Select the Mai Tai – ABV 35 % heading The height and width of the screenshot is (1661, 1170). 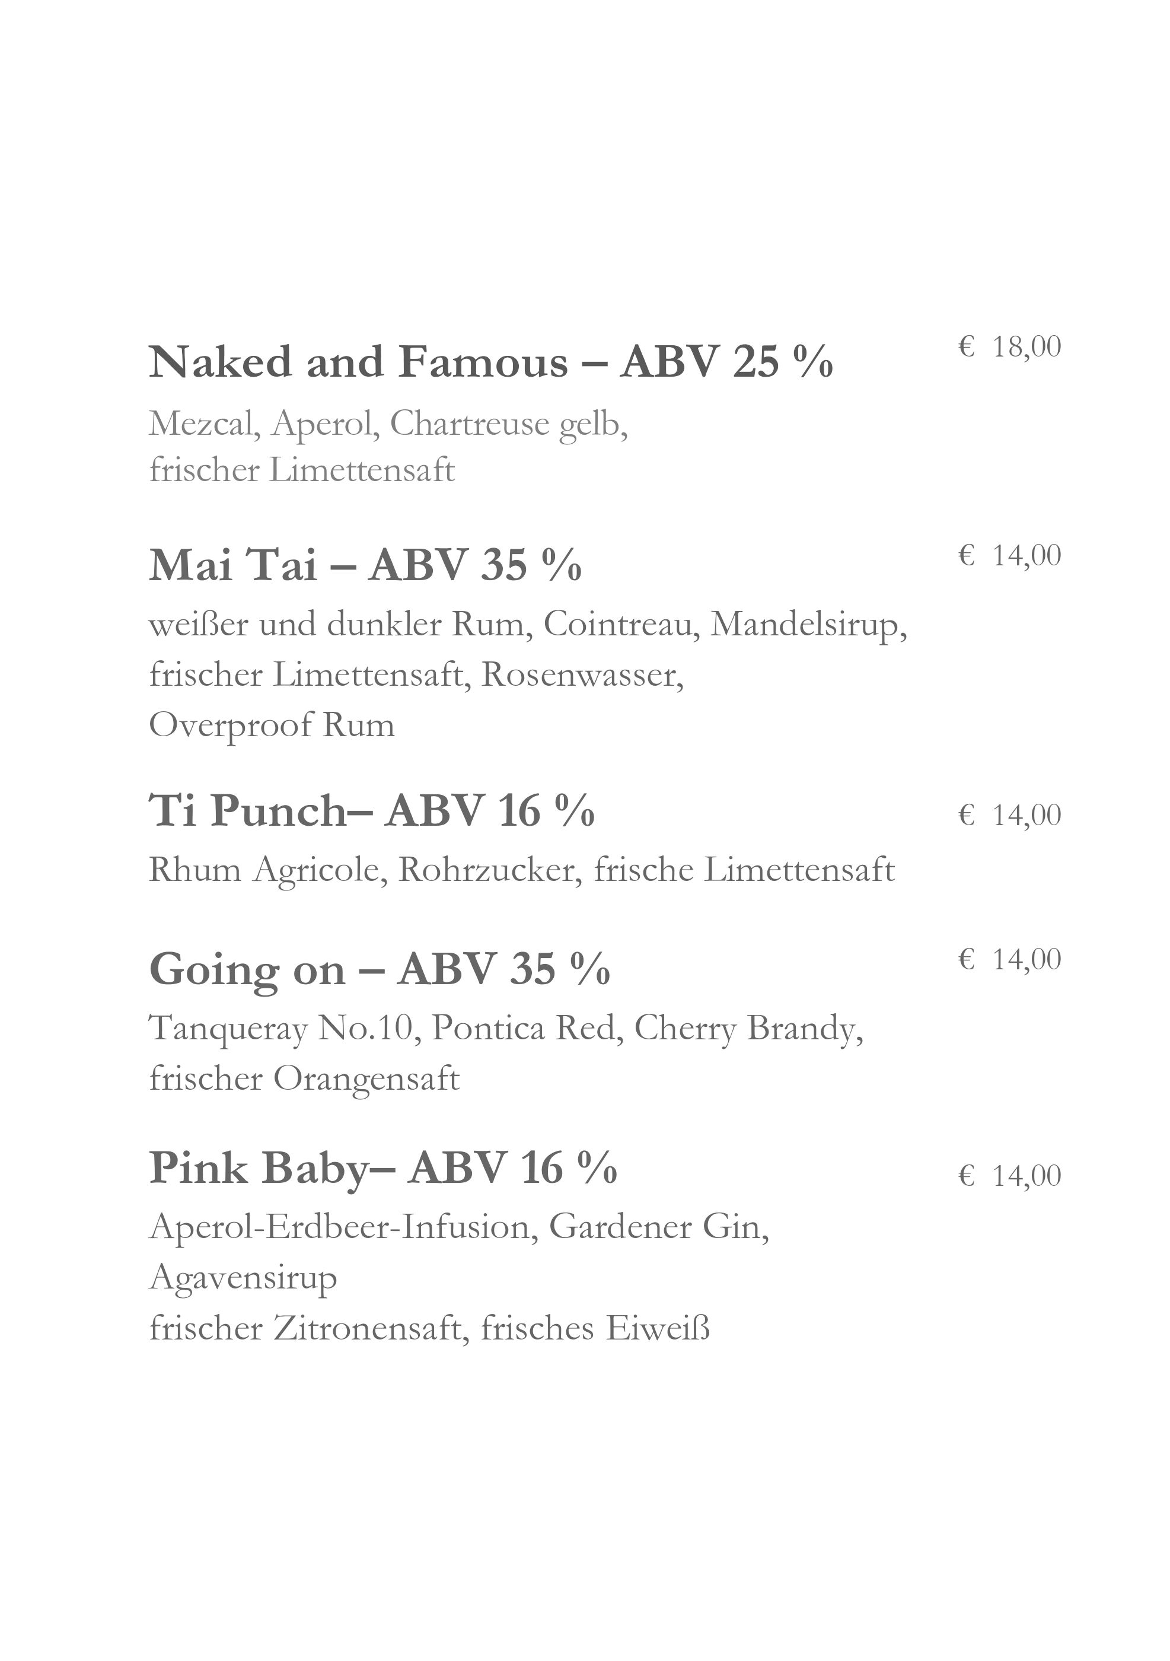coord(365,564)
